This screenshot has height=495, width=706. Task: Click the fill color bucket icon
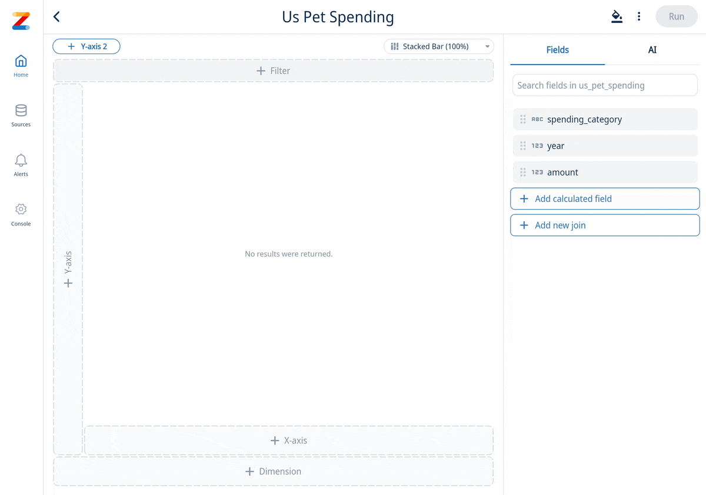pos(617,16)
